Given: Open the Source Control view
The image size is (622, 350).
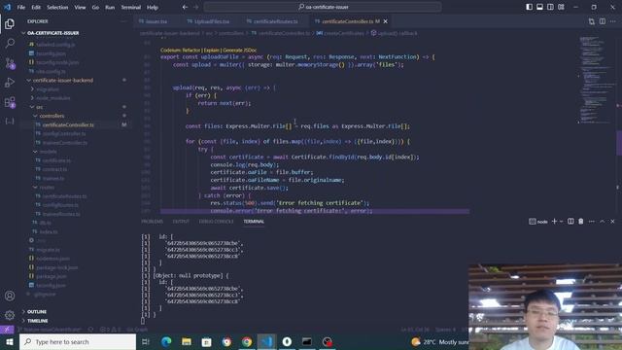Looking at the screenshot, I should click(10, 62).
